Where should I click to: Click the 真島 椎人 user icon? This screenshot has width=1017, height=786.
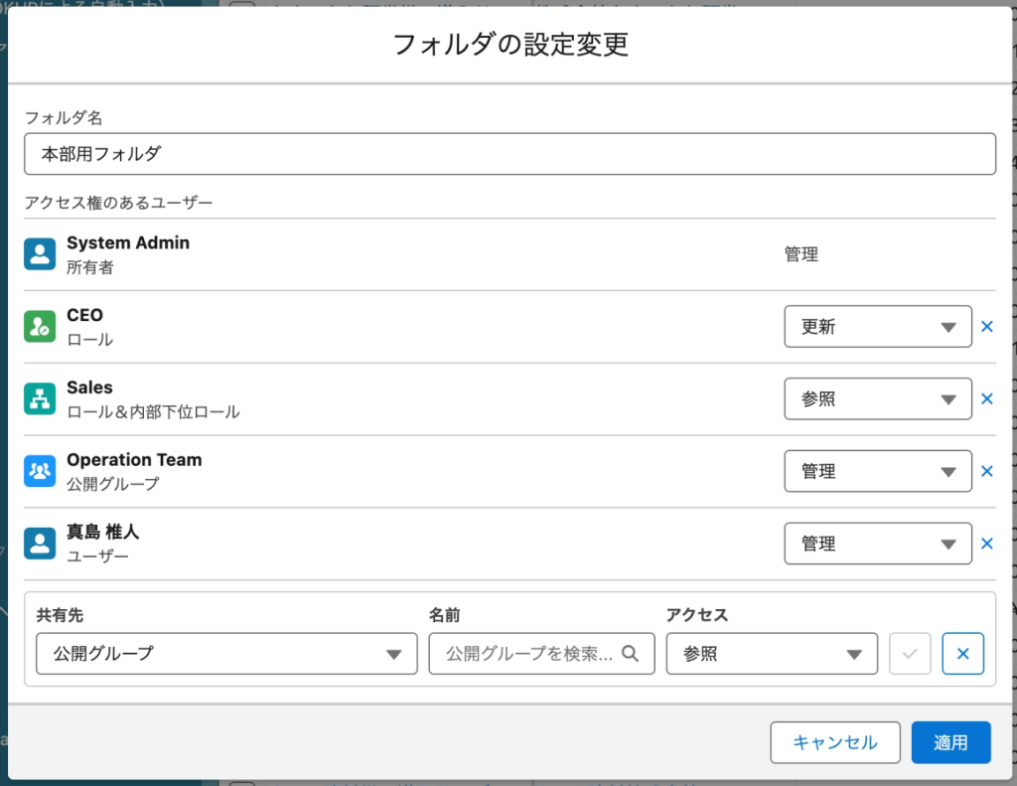pyautogui.click(x=40, y=544)
